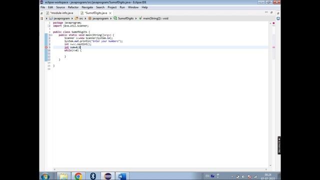The width and height of the screenshot is (320, 180).
Task: Click the int sum=0 line
Action: [x=72, y=47]
